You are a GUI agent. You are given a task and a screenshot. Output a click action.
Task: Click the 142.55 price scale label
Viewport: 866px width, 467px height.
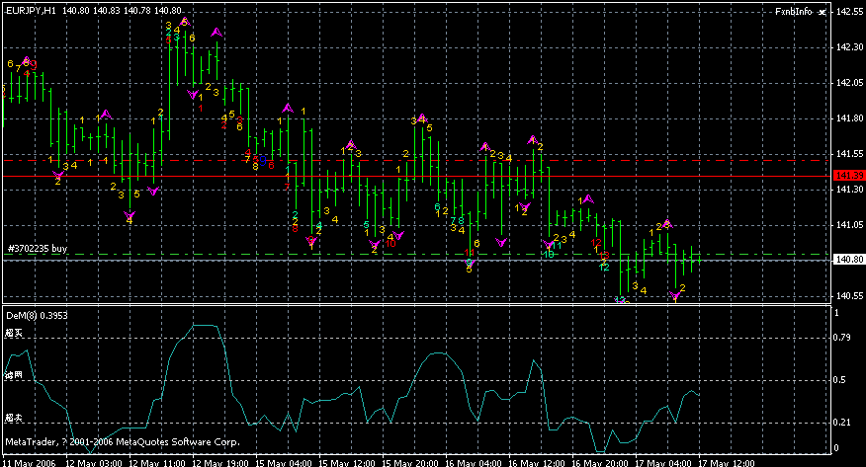[x=848, y=12]
